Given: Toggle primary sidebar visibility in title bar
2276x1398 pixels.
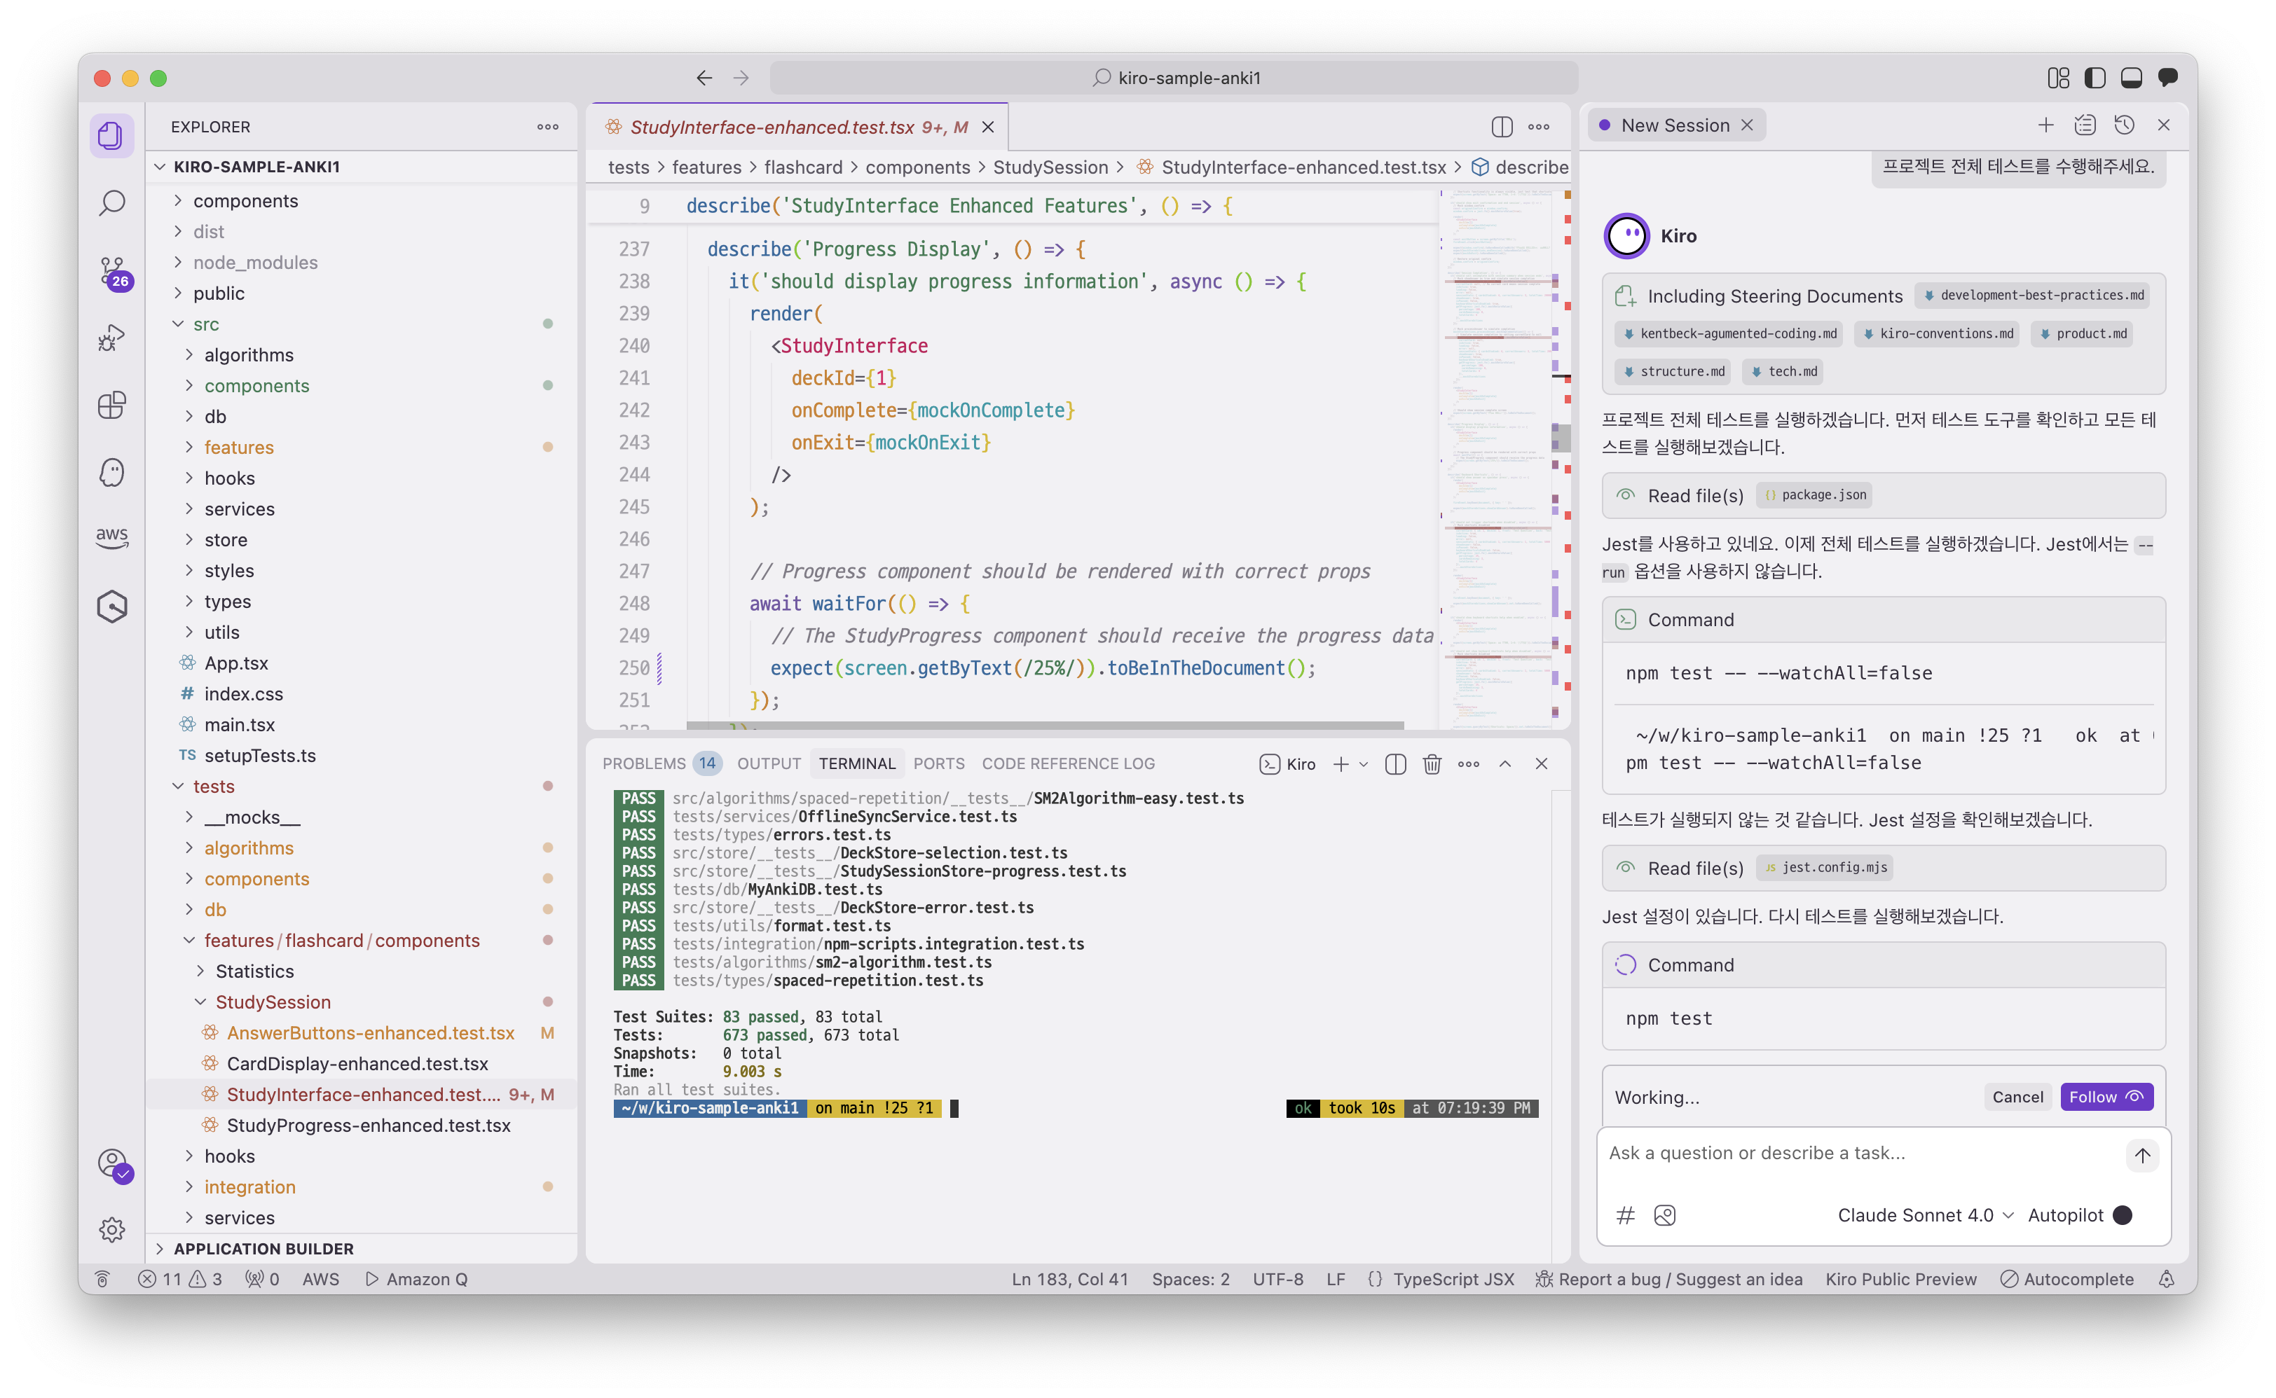Looking at the screenshot, I should 2095,78.
